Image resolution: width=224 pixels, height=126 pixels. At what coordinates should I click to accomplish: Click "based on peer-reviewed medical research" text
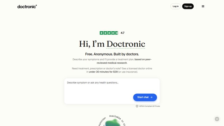coord(124,61)
